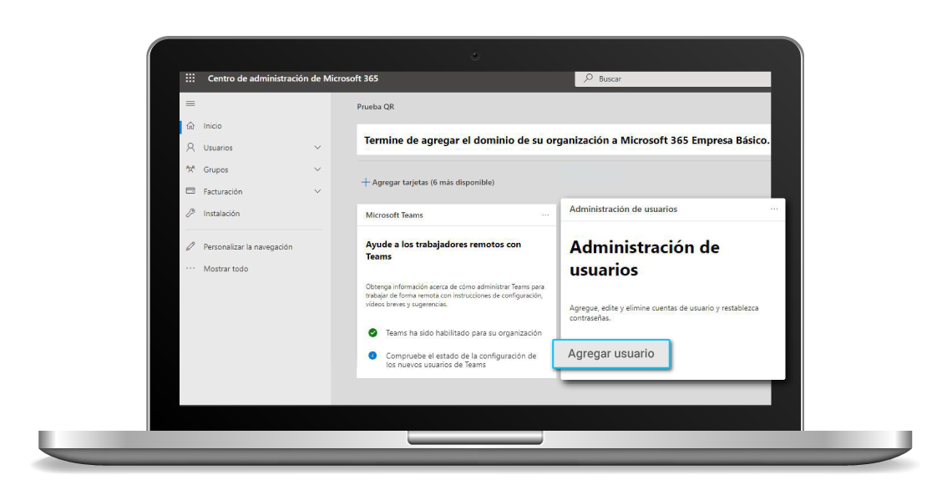Viewport: 947px width, 500px height.
Task: Click the large Administración de usuarios heading
Action: click(645, 259)
